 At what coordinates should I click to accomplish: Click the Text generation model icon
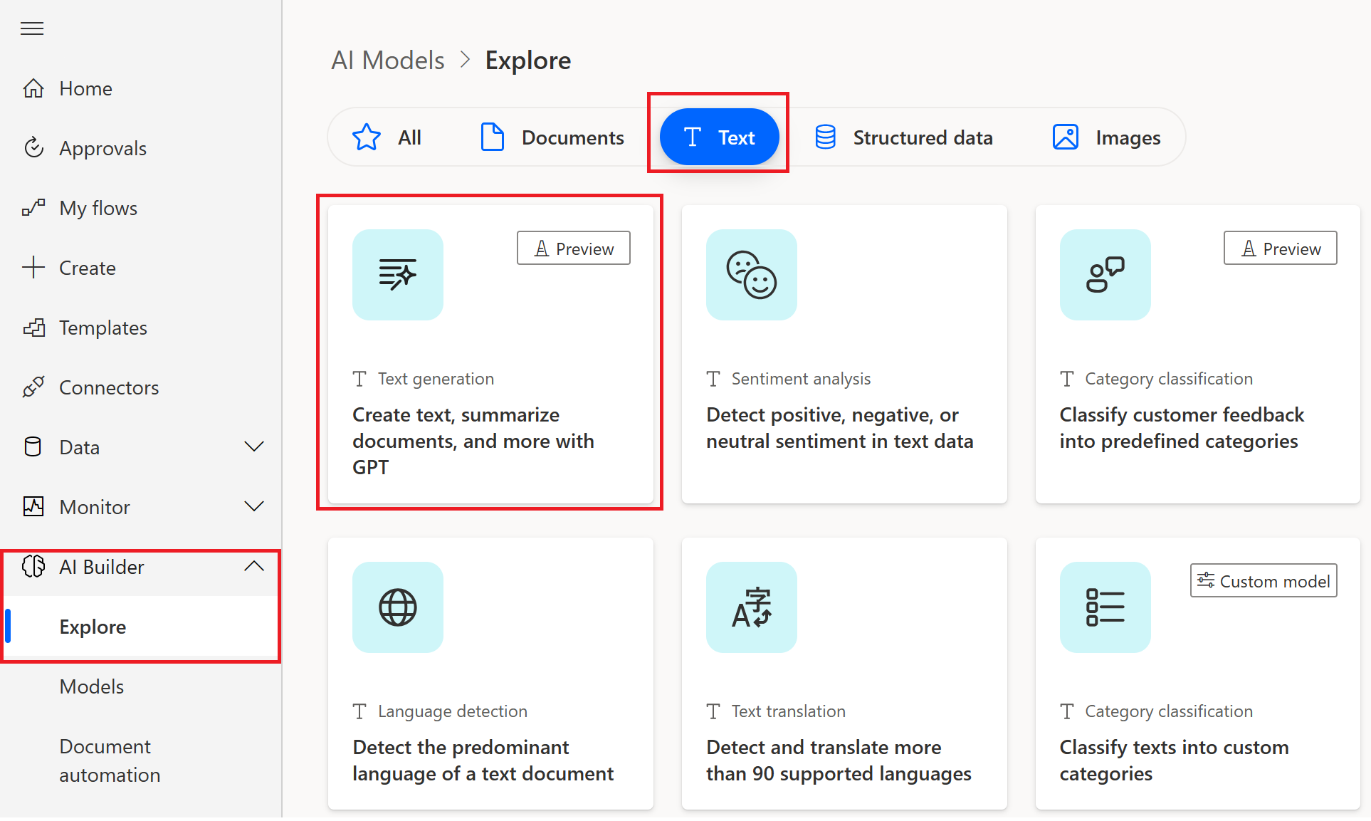(x=396, y=275)
